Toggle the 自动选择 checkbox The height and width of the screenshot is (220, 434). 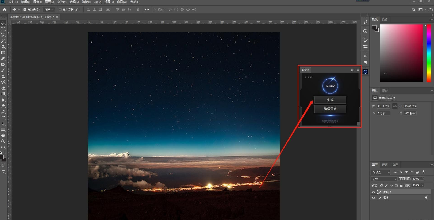[25, 10]
